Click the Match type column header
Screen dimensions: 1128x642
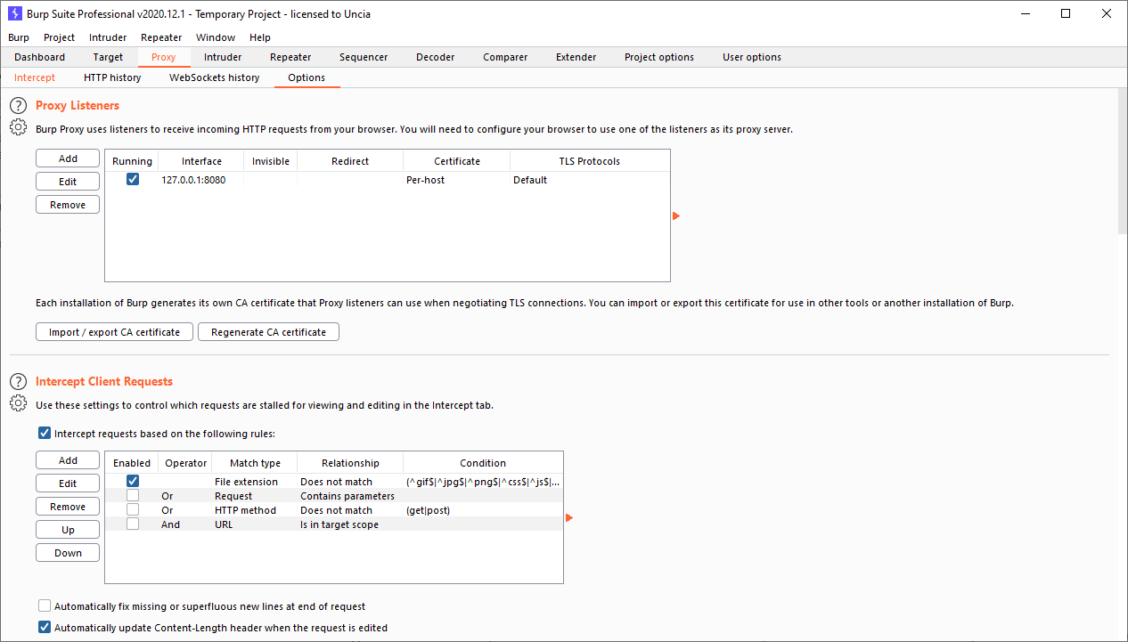point(255,463)
